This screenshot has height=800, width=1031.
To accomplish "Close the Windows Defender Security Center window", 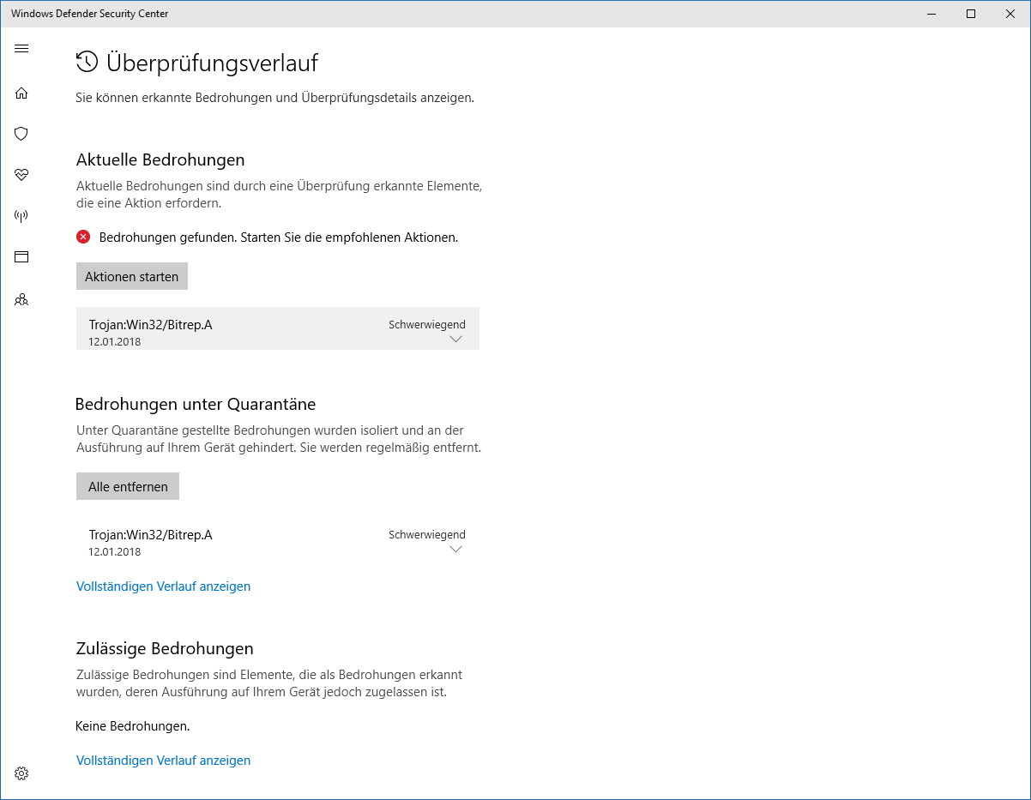I will pyautogui.click(x=1010, y=14).
